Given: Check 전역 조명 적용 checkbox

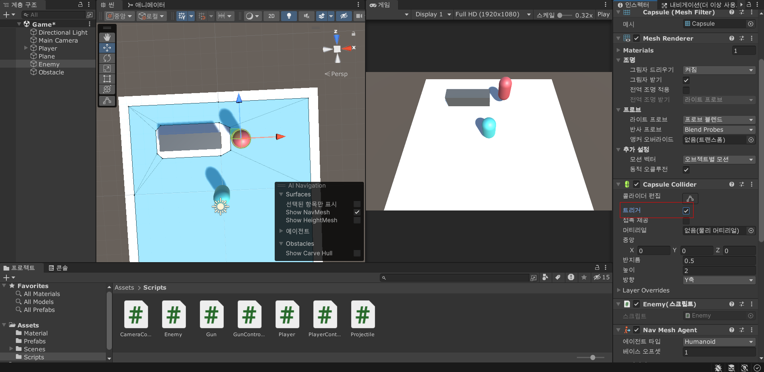Looking at the screenshot, I should click(x=686, y=90).
